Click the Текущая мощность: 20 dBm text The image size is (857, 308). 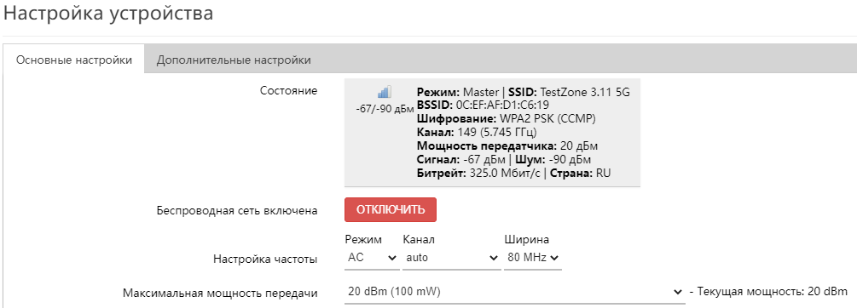[x=773, y=292]
